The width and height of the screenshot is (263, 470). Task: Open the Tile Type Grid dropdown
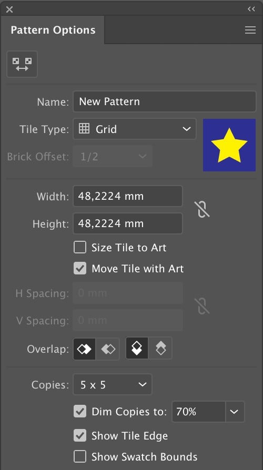[135, 129]
